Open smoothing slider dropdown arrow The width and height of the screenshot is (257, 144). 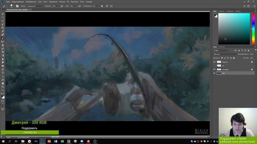click(x=98, y=6)
